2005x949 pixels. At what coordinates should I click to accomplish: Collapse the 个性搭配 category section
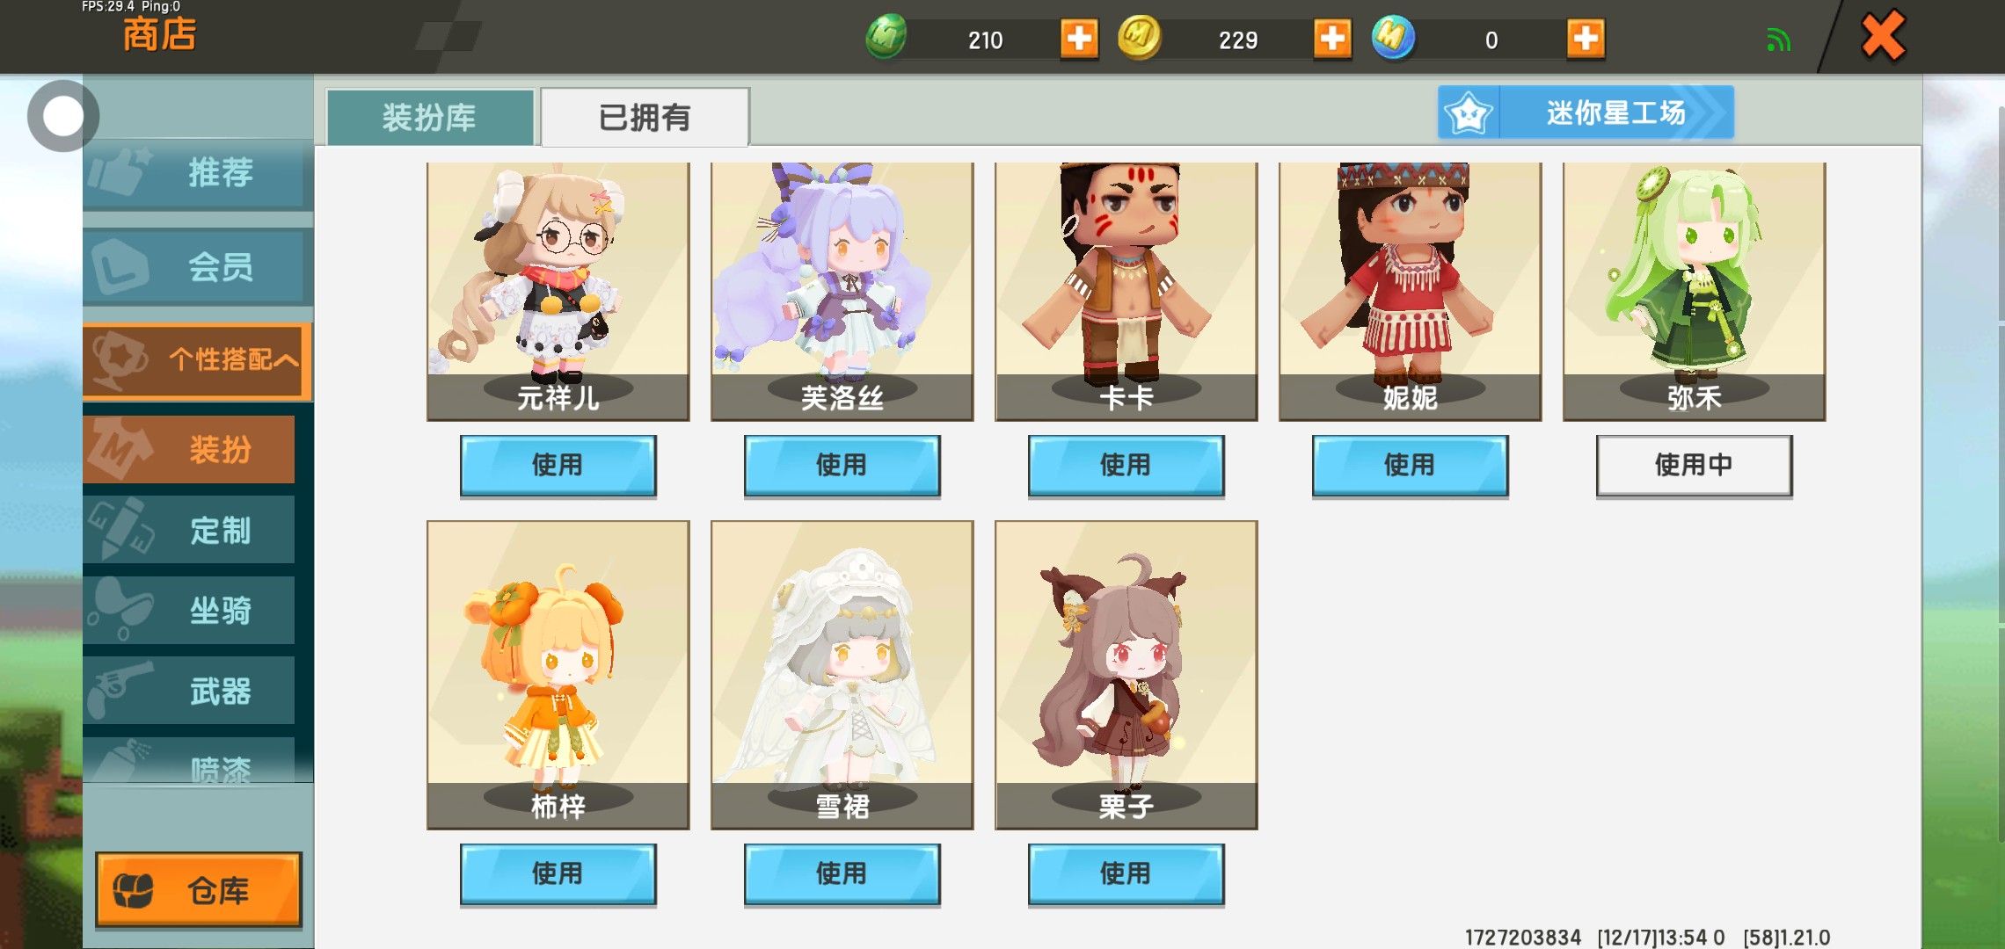[197, 359]
